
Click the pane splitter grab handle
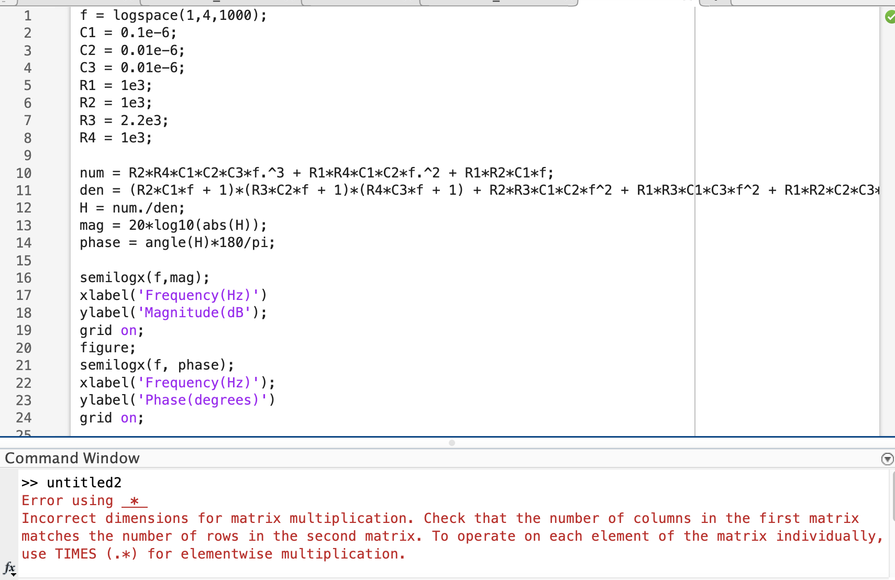(451, 443)
